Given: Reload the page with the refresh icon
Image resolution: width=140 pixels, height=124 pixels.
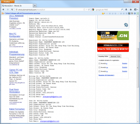Looking at the screenshot, I should (89, 10).
